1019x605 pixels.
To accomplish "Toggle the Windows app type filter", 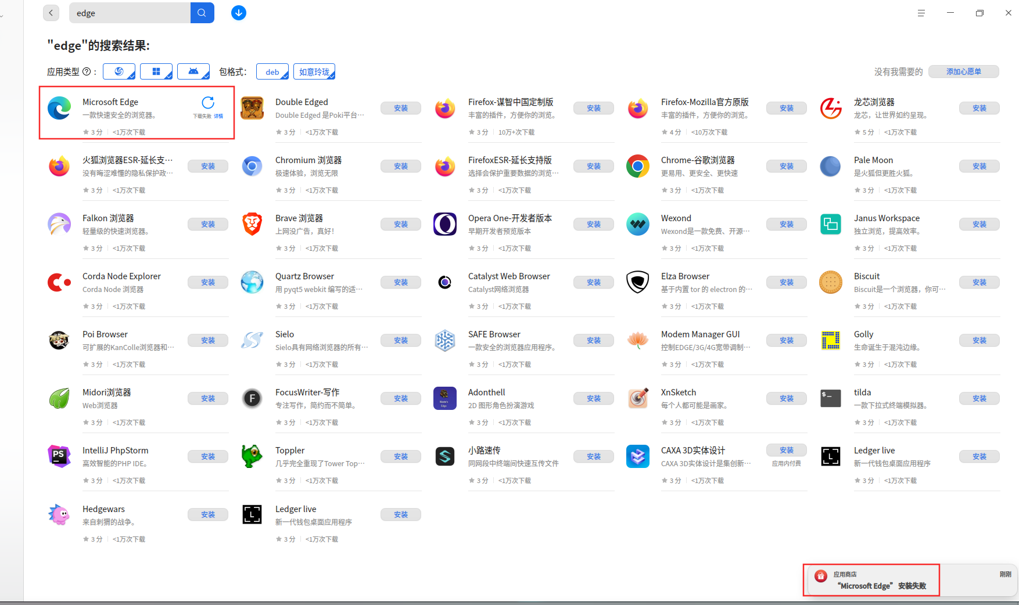I will (156, 71).
